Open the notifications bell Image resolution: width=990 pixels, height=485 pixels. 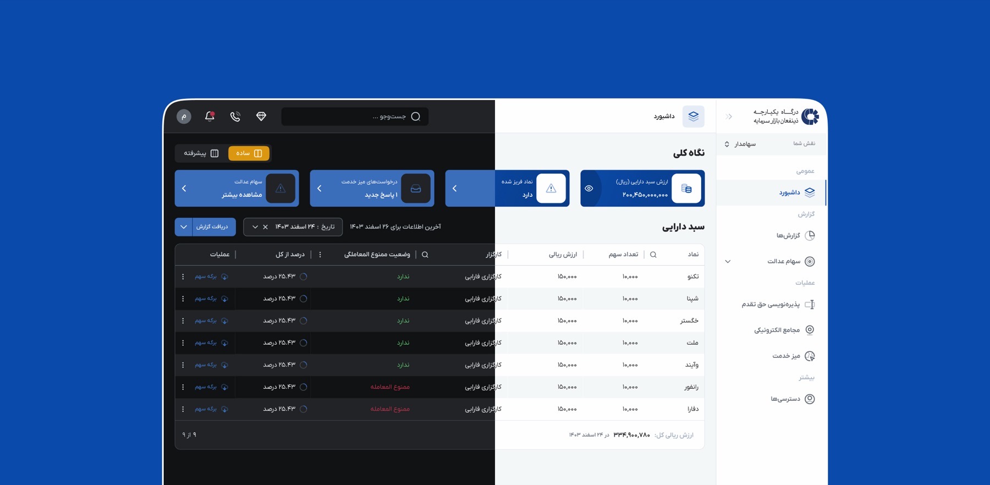(210, 116)
